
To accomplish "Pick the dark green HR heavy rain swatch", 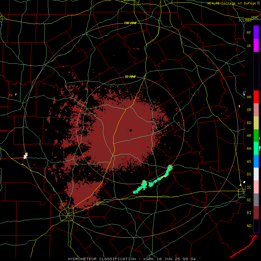I will pyautogui.click(x=256, y=136).
